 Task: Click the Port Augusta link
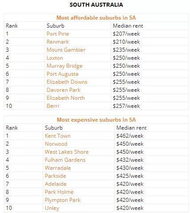[62, 74]
